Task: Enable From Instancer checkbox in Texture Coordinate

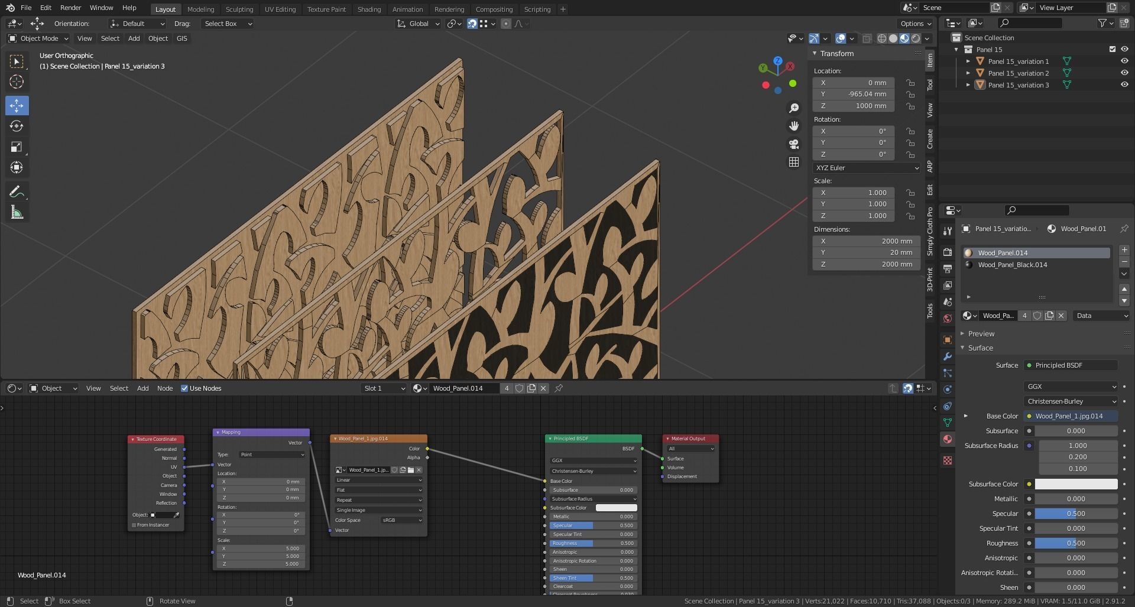Action: point(134,525)
